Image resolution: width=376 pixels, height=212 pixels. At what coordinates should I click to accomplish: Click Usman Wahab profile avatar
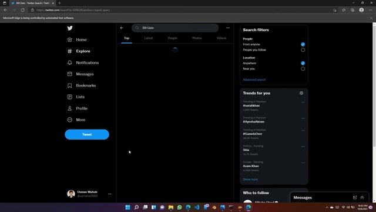71,194
